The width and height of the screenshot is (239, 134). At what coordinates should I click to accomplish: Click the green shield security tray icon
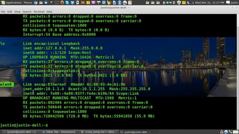[x=179, y=3]
